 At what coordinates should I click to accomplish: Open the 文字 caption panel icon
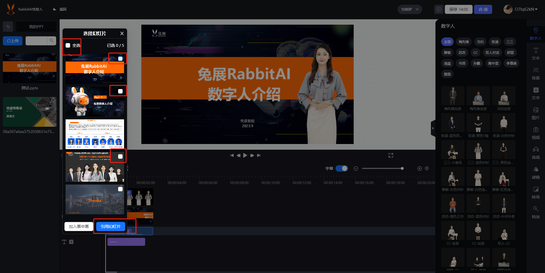pyautogui.click(x=536, y=90)
